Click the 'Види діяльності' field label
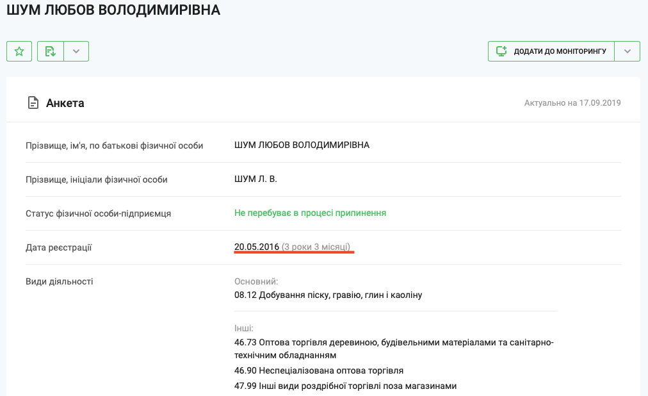The image size is (648, 396). (59, 281)
